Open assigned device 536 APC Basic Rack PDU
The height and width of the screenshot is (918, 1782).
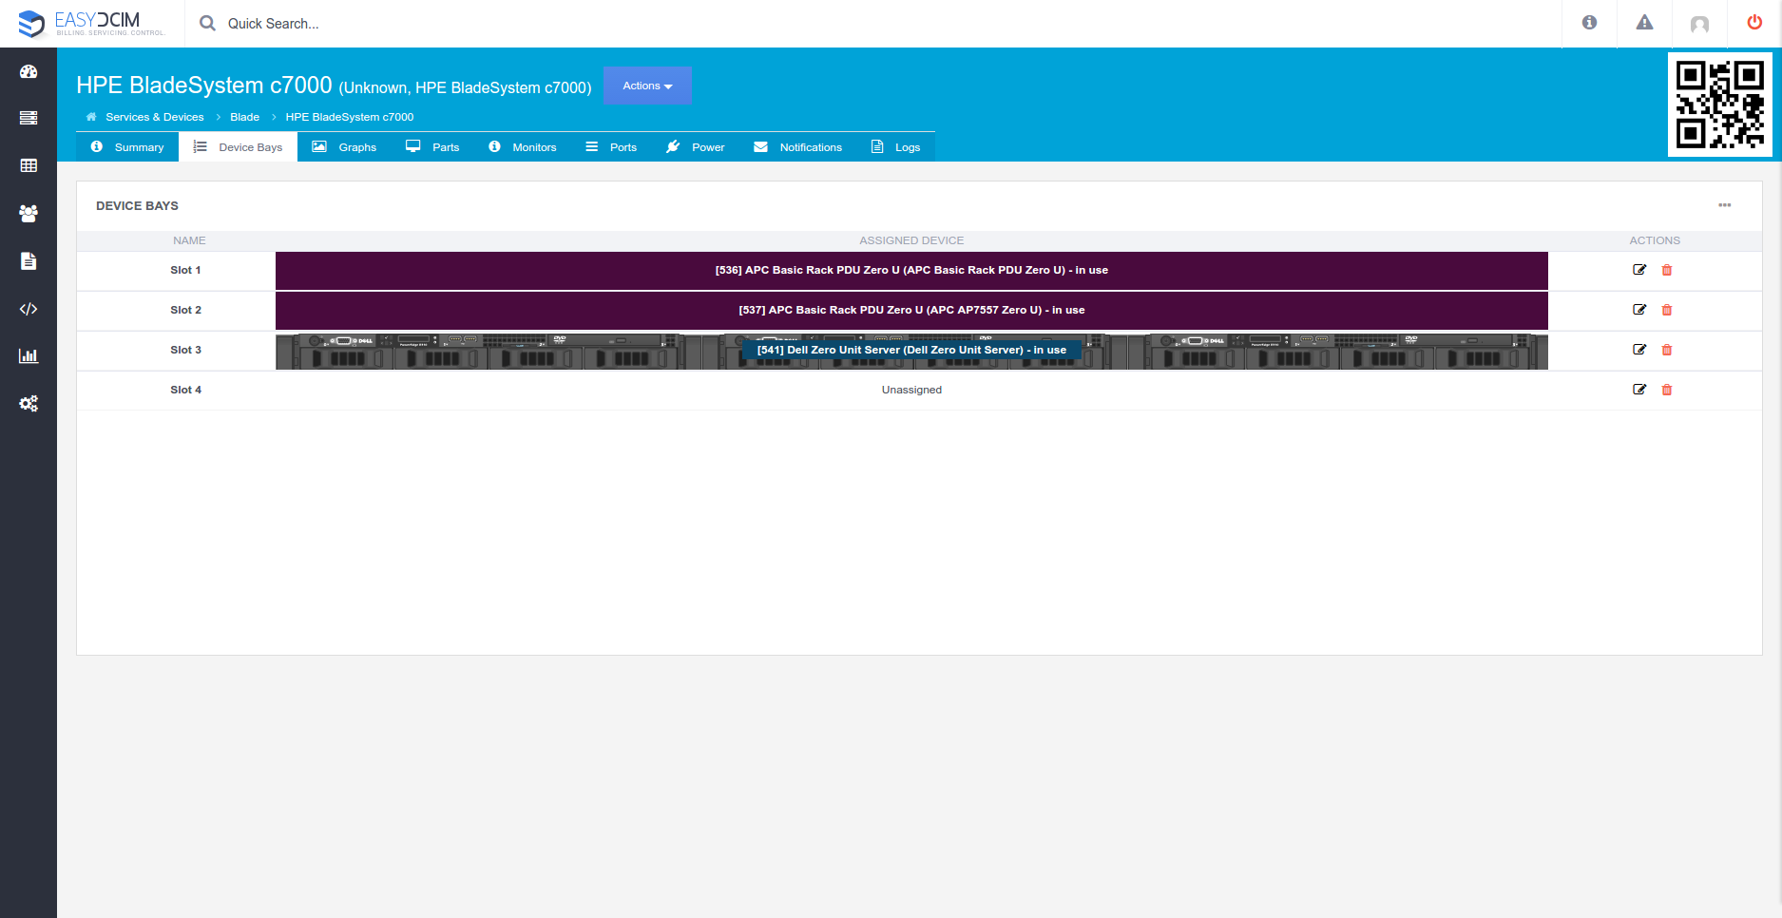click(x=911, y=270)
